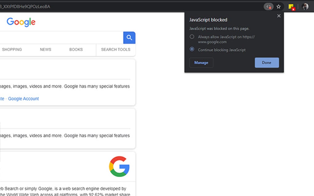Switch to the Books tab
Screen dimensions: 314x196
click(x=76, y=49)
